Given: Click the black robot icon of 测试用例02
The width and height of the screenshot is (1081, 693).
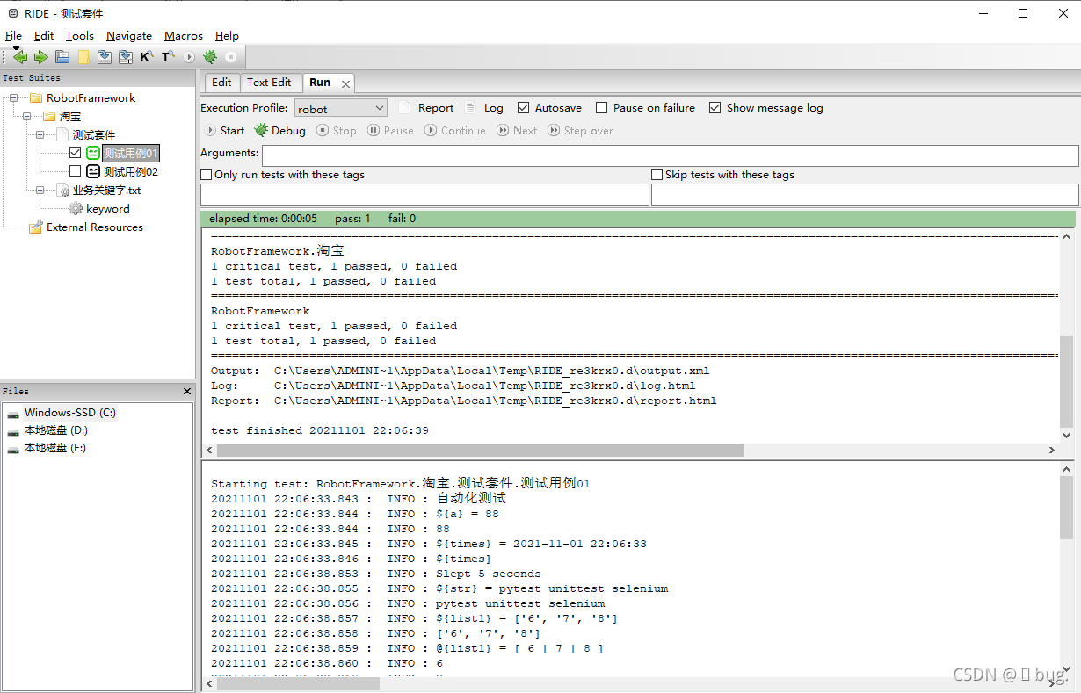Looking at the screenshot, I should [x=92, y=171].
